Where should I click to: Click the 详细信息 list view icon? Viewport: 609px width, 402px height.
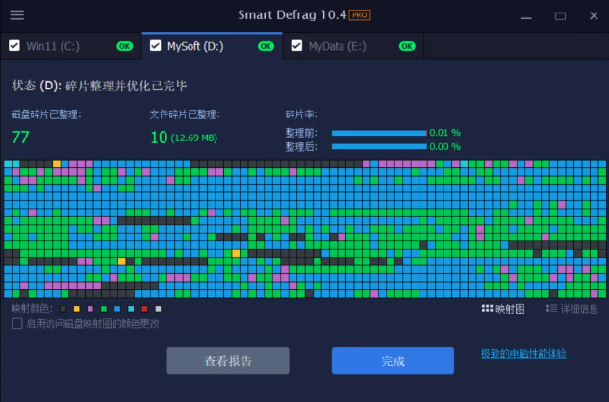coord(551,309)
